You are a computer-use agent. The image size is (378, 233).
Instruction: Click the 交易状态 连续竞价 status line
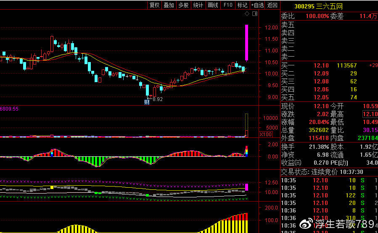[322, 172]
